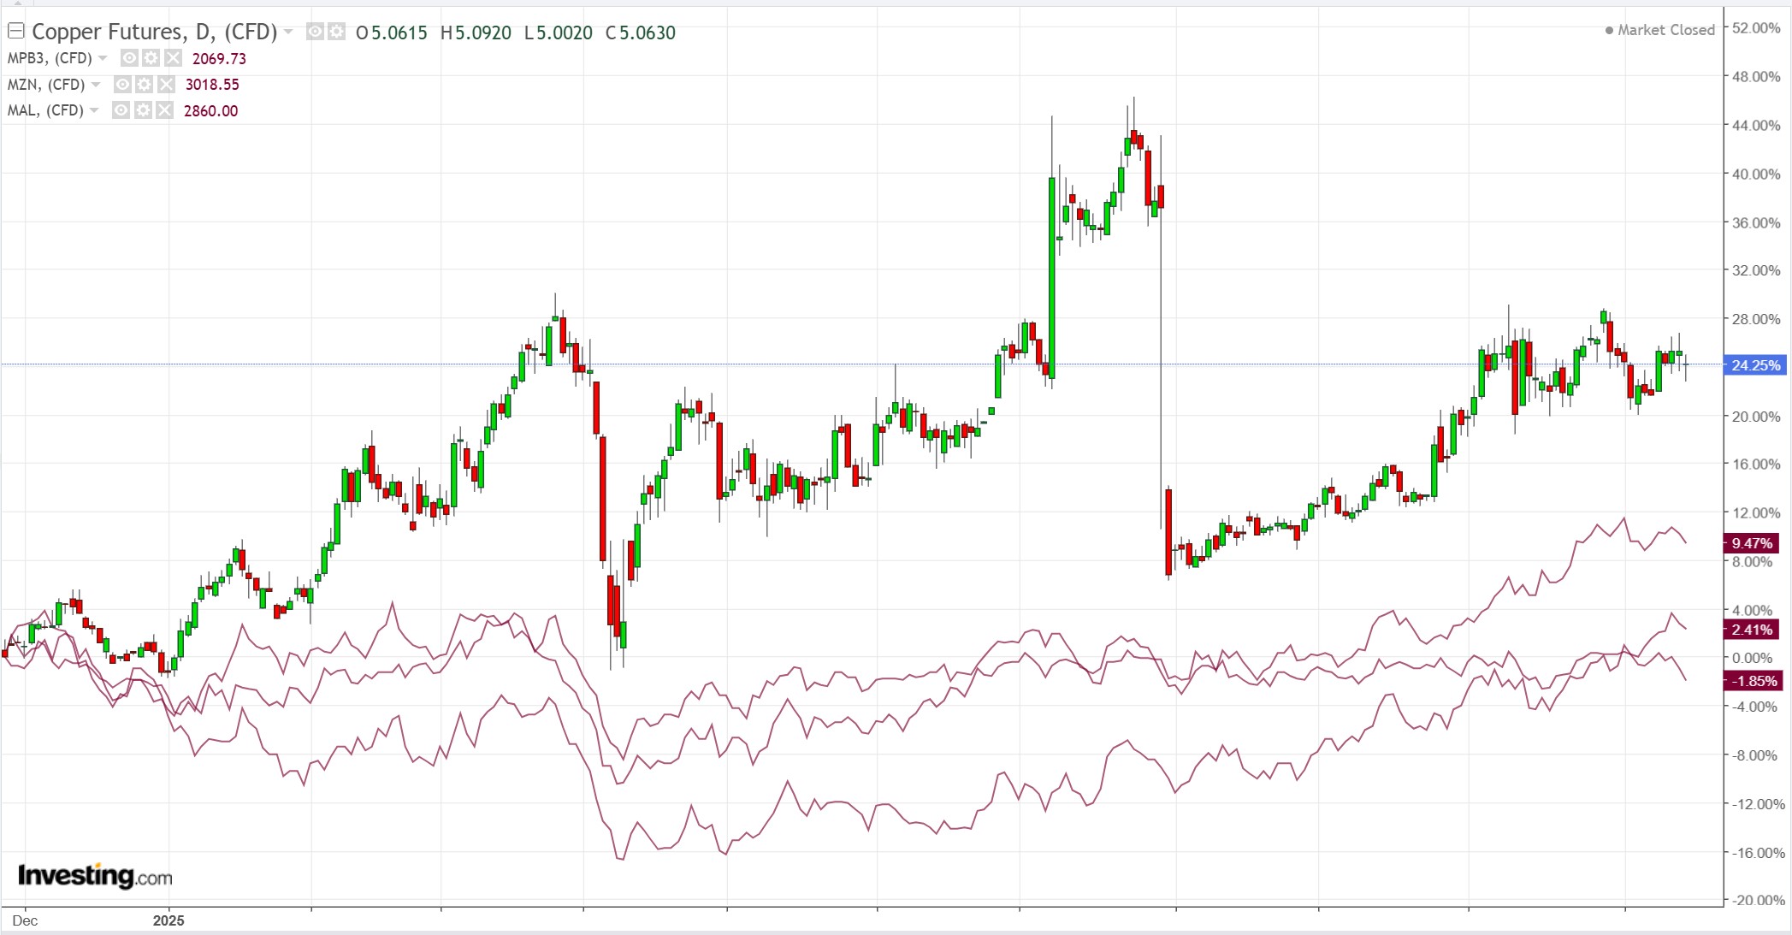Click the 24.25% current price label
This screenshot has width=1792, height=935.
click(x=1755, y=365)
